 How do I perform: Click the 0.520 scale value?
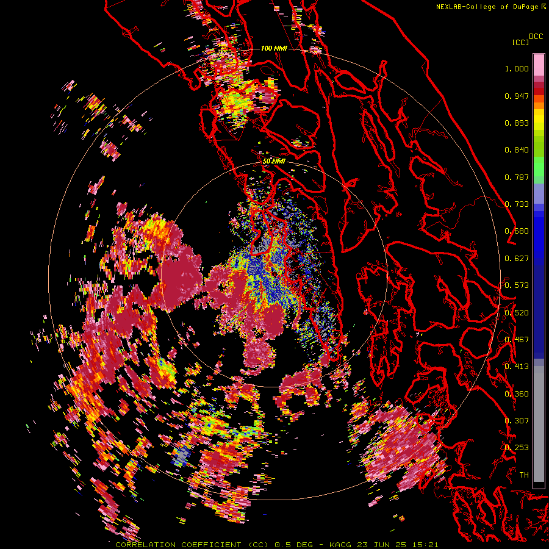point(517,312)
